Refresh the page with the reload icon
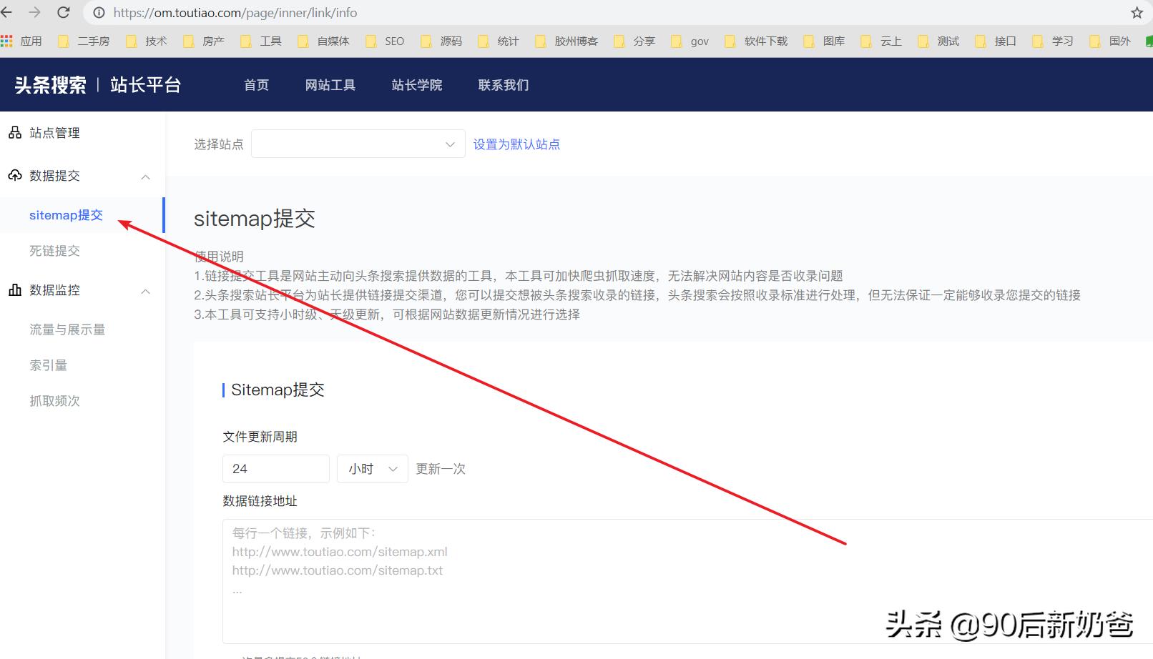Screen dimensions: 1153x659 click(x=64, y=12)
